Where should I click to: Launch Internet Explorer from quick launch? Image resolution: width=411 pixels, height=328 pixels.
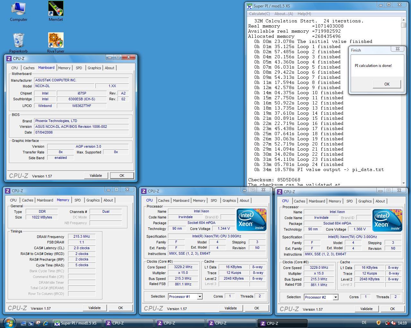click(x=46, y=323)
